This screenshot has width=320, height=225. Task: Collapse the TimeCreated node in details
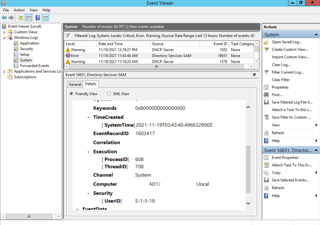click(x=88, y=117)
